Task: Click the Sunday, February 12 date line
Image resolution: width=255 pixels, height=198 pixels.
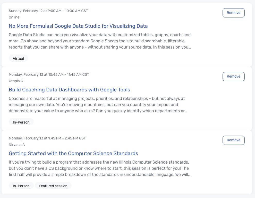Action: 48,11
